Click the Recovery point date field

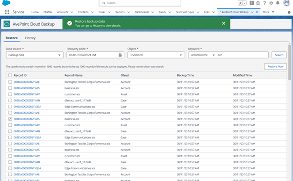95,55
